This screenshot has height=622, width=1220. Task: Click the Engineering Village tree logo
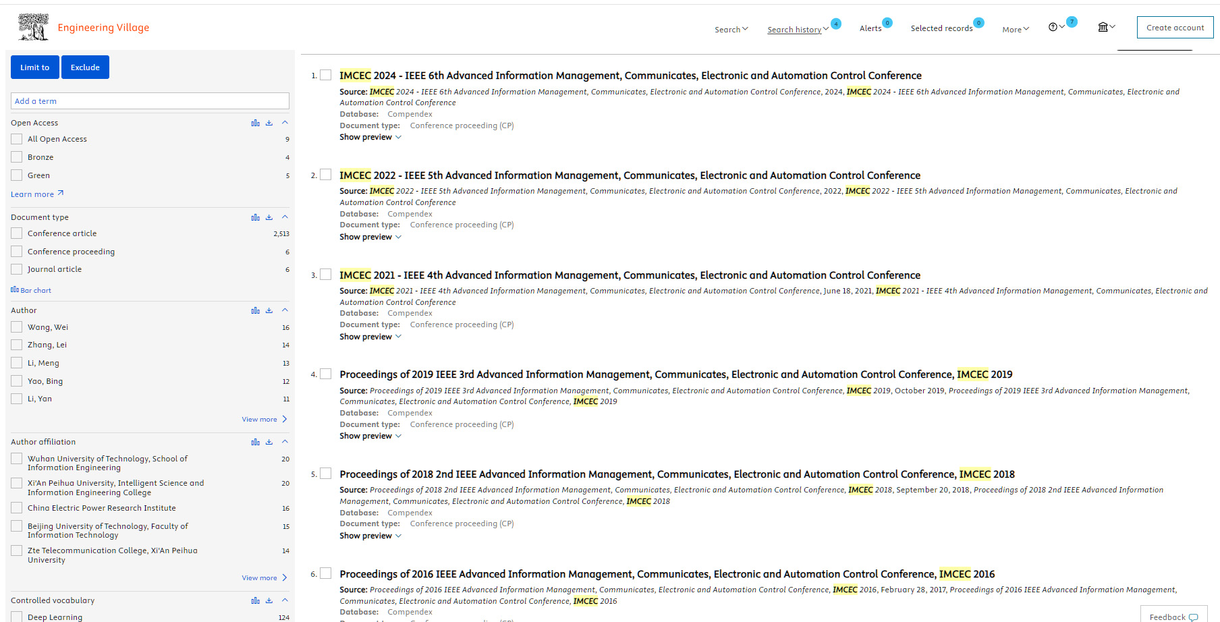point(34,27)
